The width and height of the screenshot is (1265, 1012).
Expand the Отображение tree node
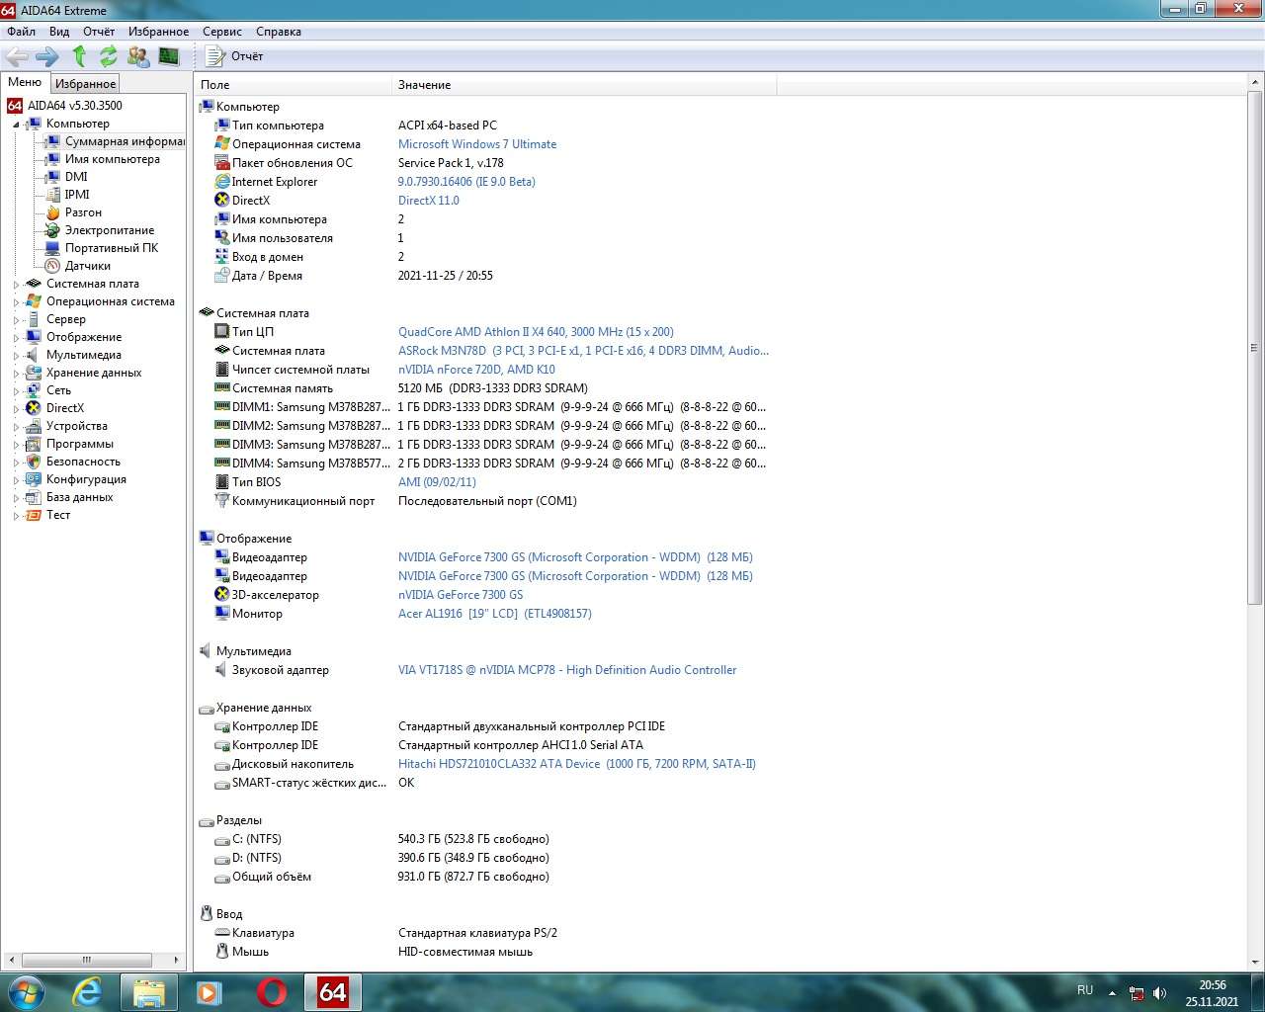16,338
